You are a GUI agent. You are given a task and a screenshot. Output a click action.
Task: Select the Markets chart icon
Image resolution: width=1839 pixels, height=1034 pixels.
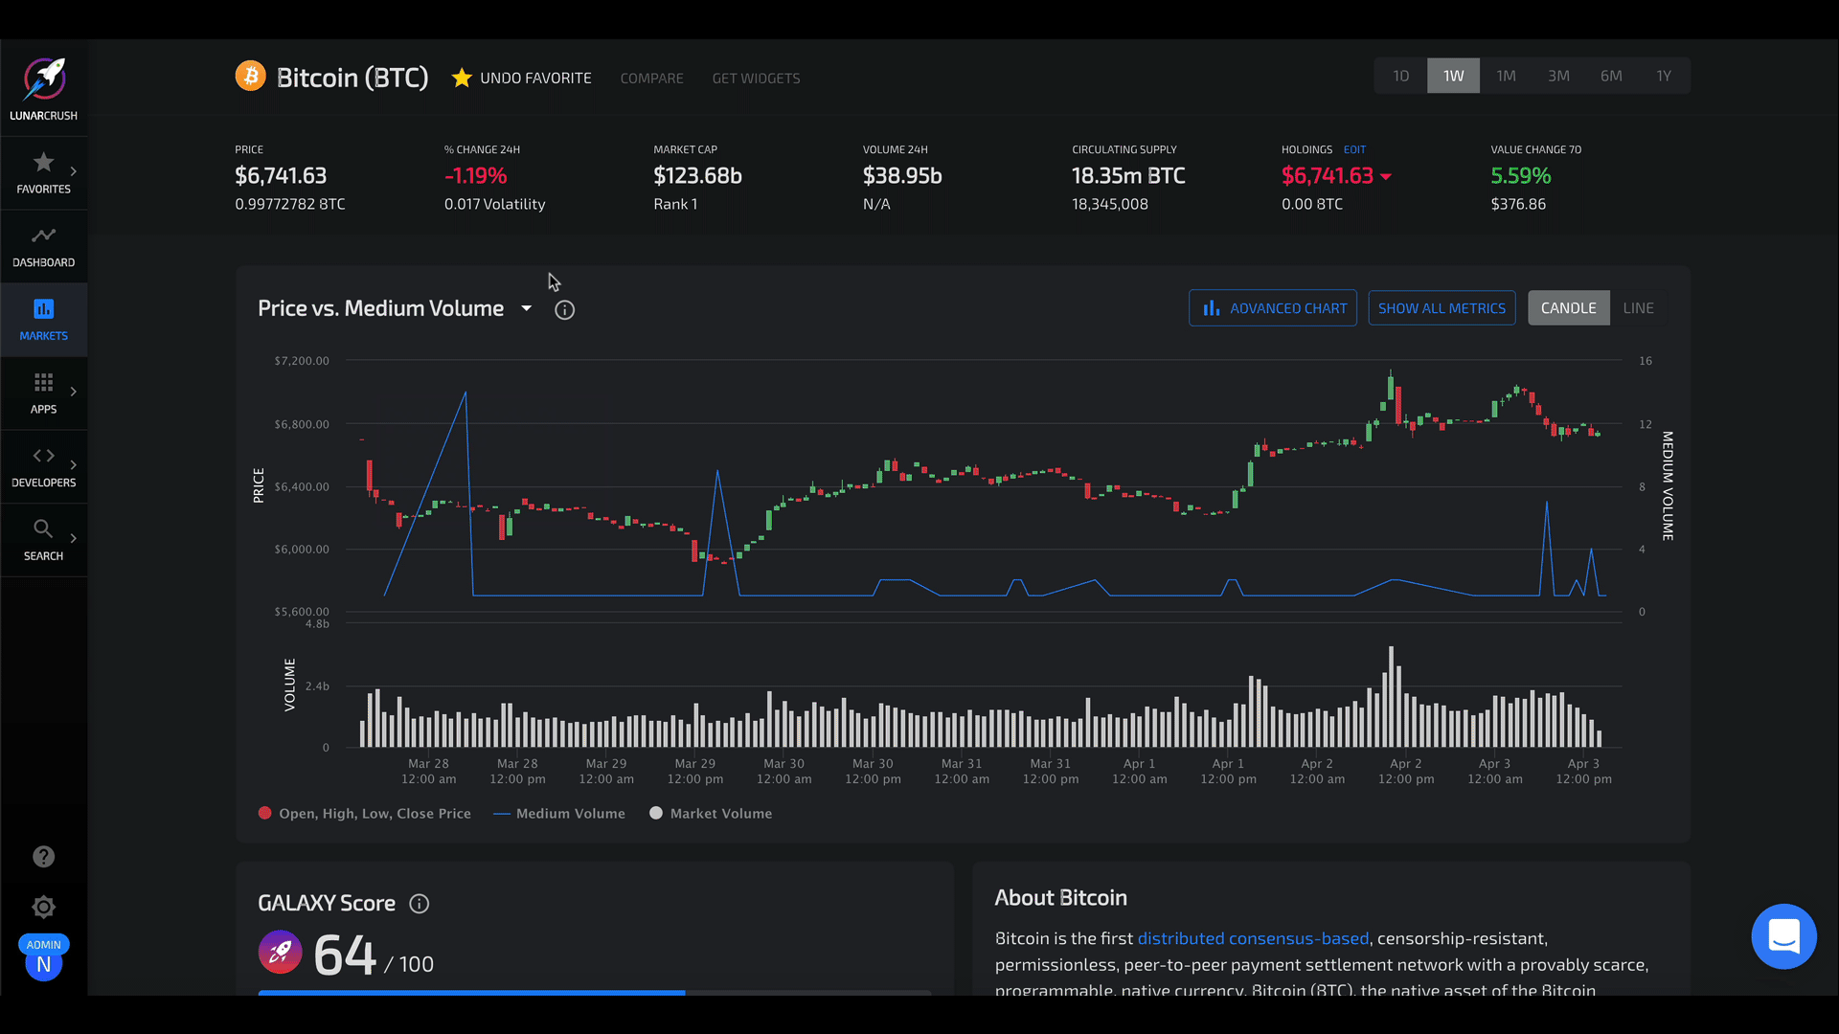pyautogui.click(x=43, y=308)
